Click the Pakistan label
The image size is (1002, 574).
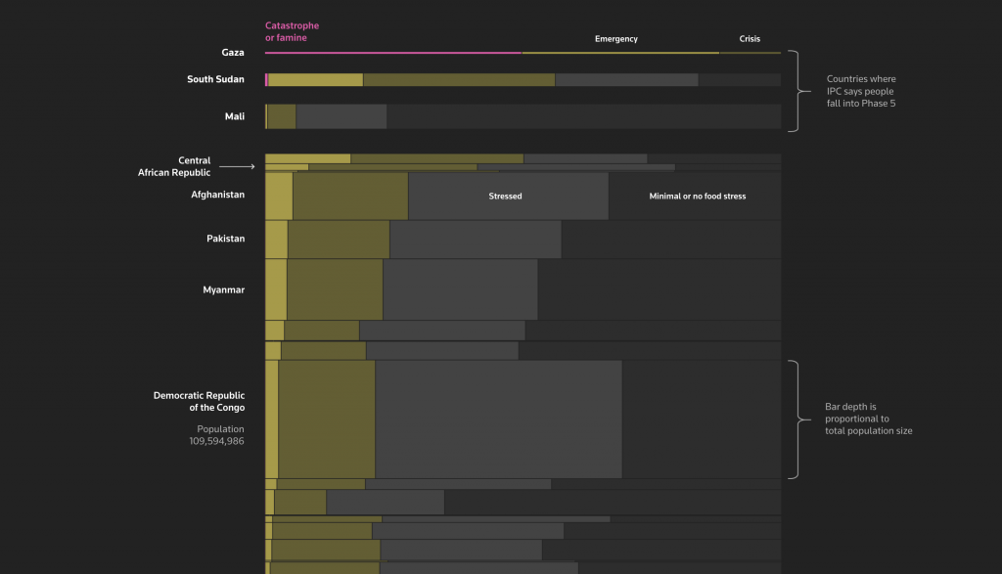pos(225,239)
